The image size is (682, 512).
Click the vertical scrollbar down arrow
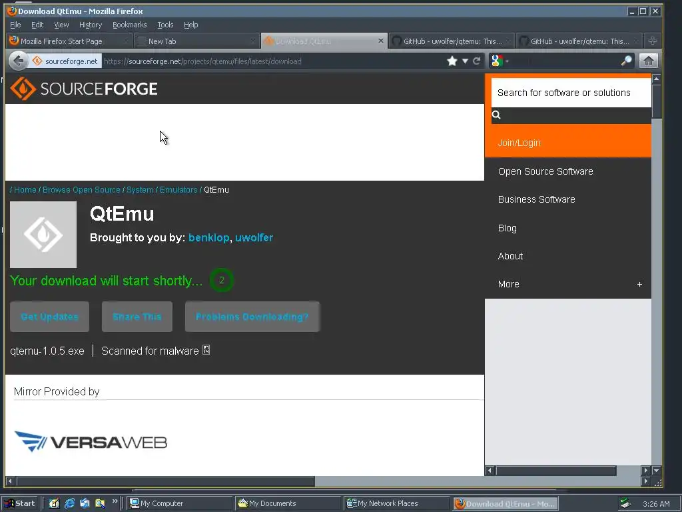tap(656, 471)
